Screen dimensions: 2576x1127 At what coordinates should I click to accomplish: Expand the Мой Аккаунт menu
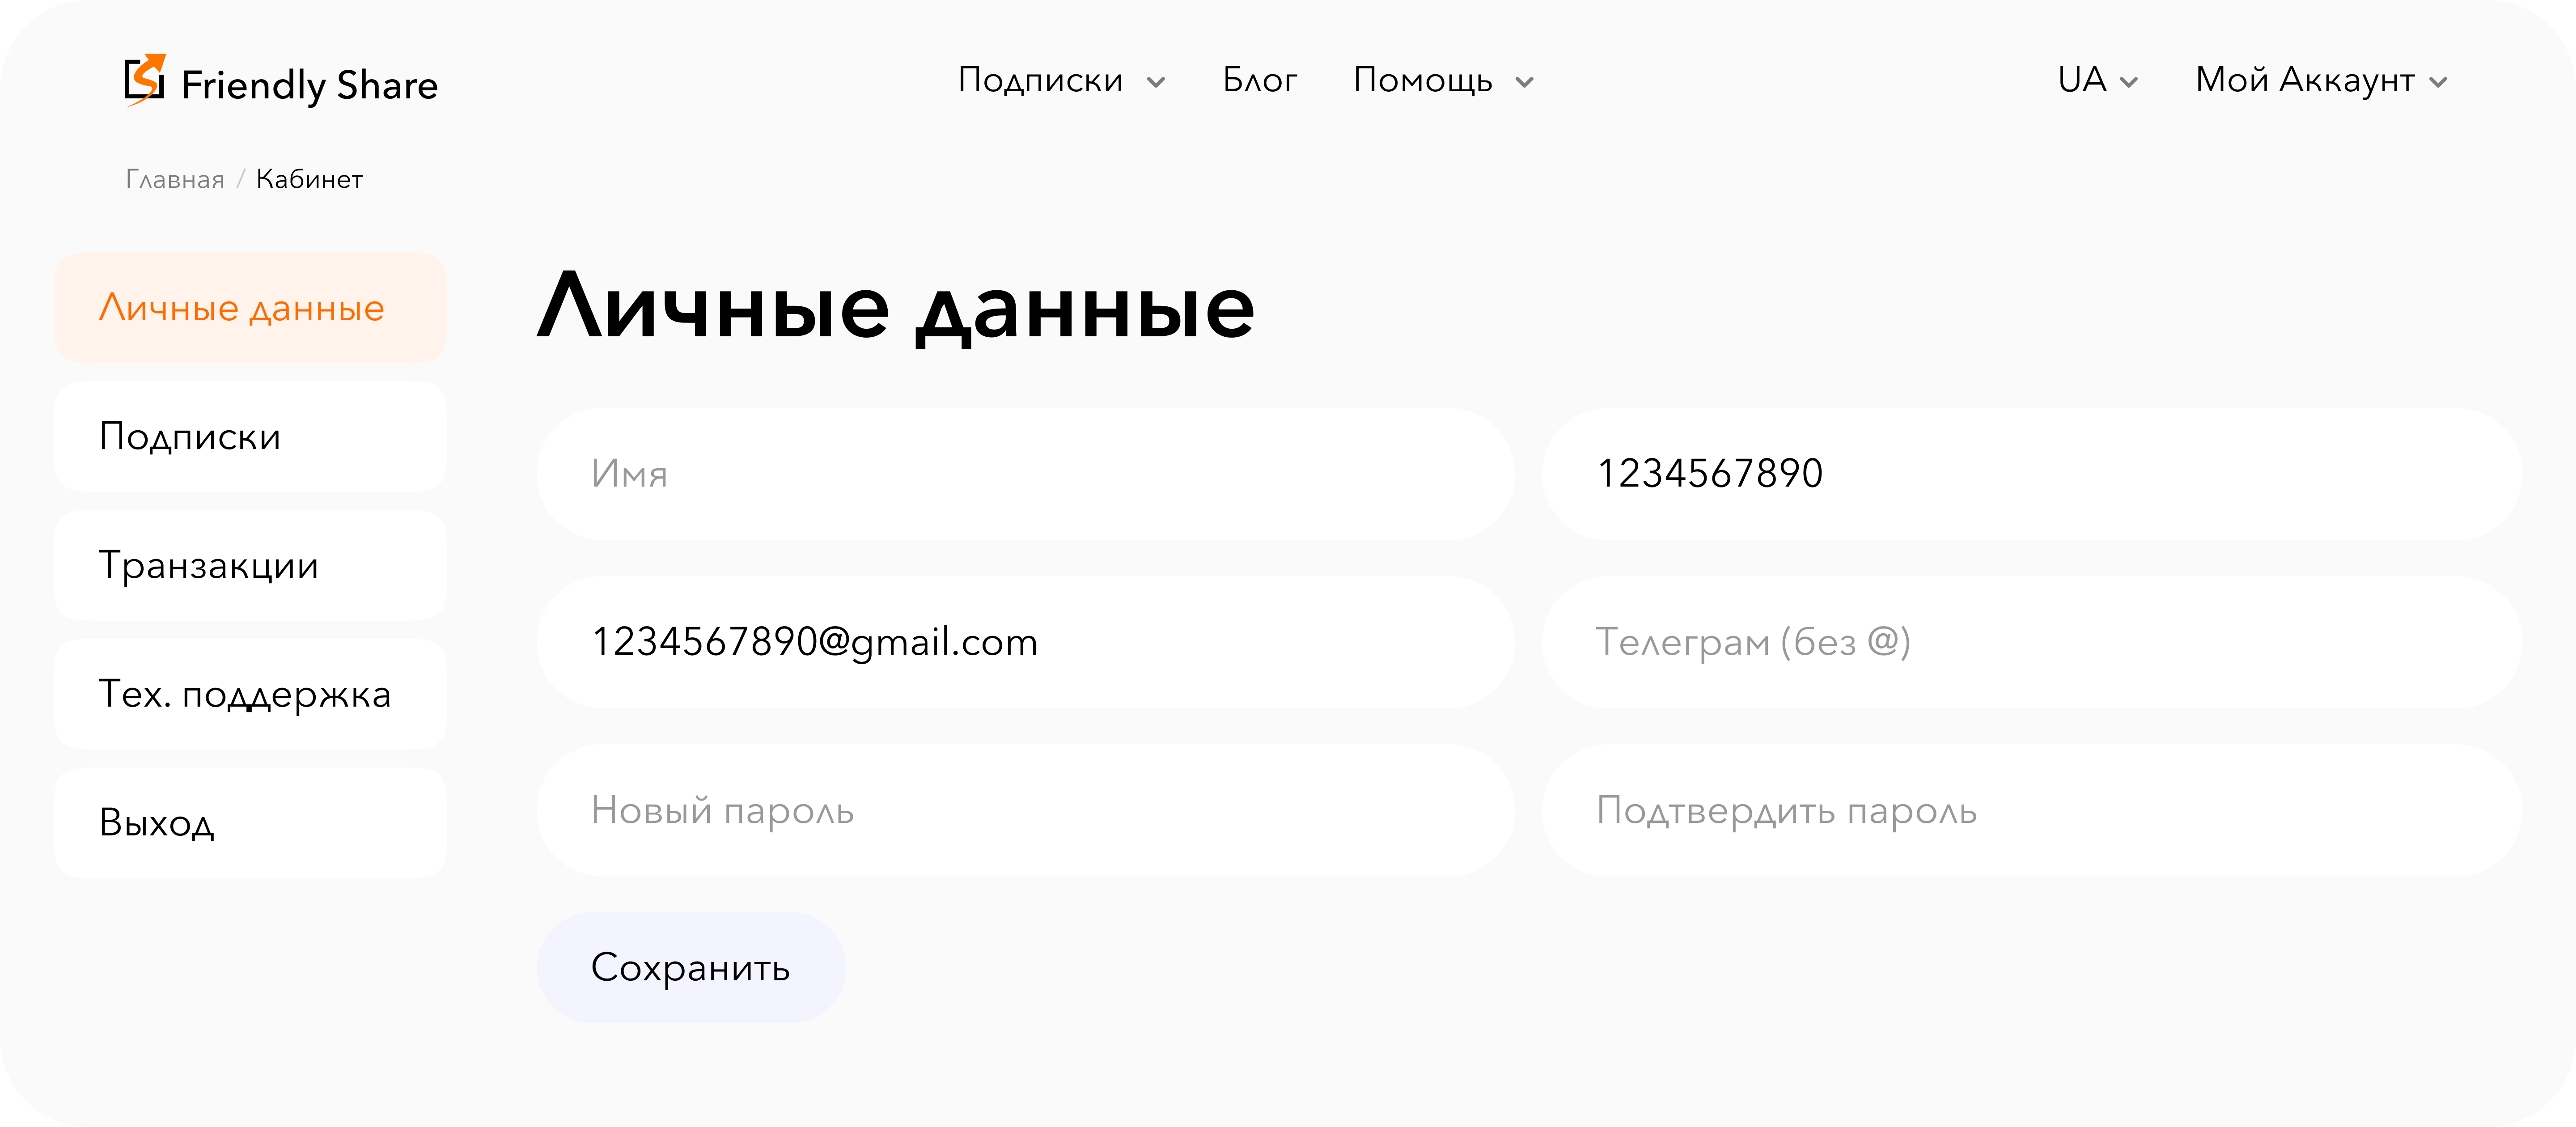coord(2321,80)
